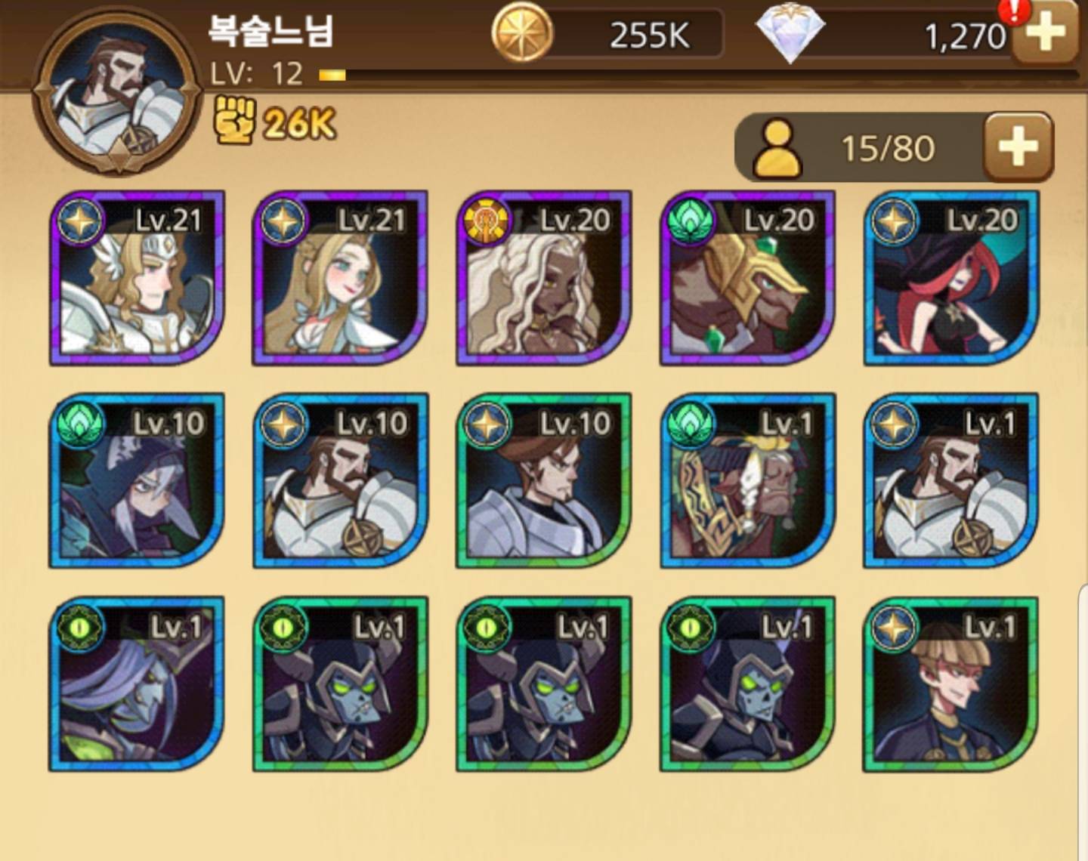The width and height of the screenshot is (1088, 861).
Task: Select the red-haired witch Lv.20 hero
Action: pos(950,278)
